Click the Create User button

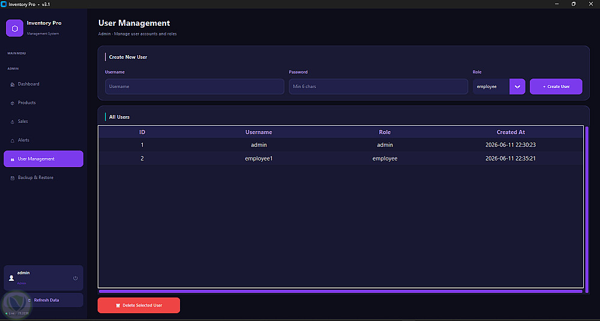click(x=556, y=87)
